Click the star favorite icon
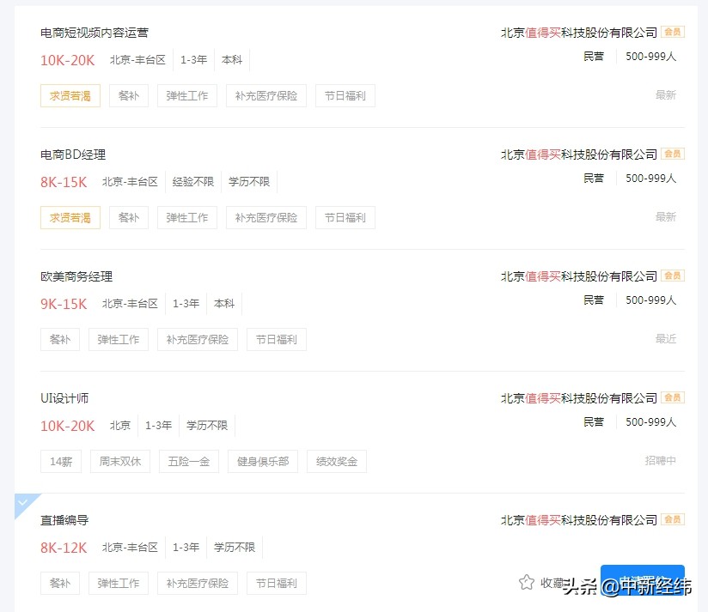 [527, 582]
